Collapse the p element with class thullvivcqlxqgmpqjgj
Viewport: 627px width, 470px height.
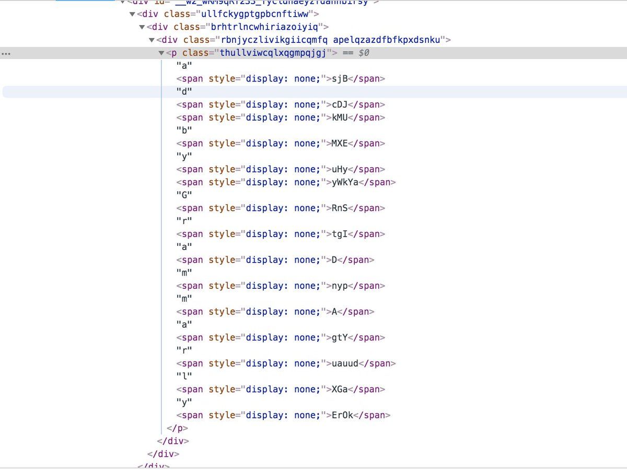point(161,53)
